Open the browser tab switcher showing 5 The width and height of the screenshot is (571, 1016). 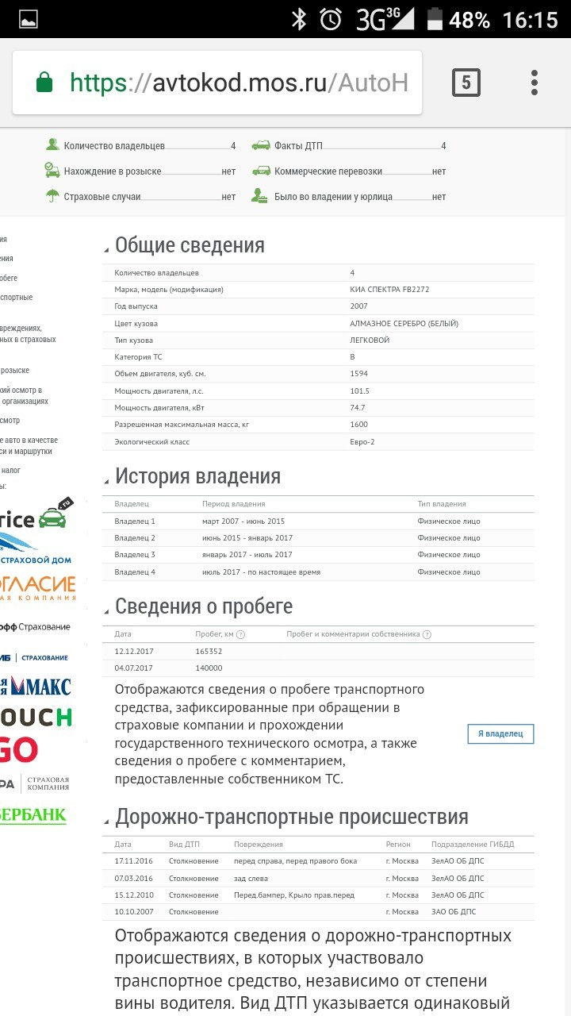click(x=466, y=83)
